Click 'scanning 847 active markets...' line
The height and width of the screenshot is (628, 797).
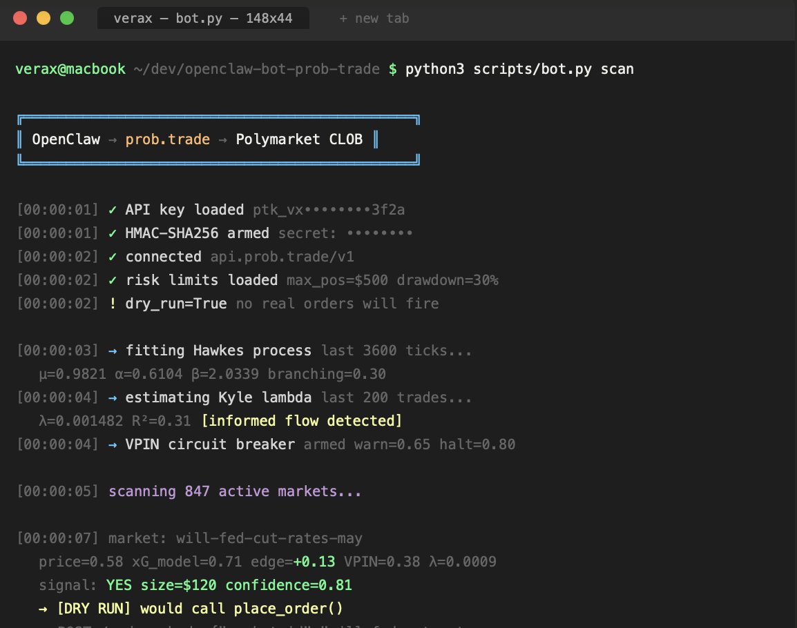pos(235,491)
